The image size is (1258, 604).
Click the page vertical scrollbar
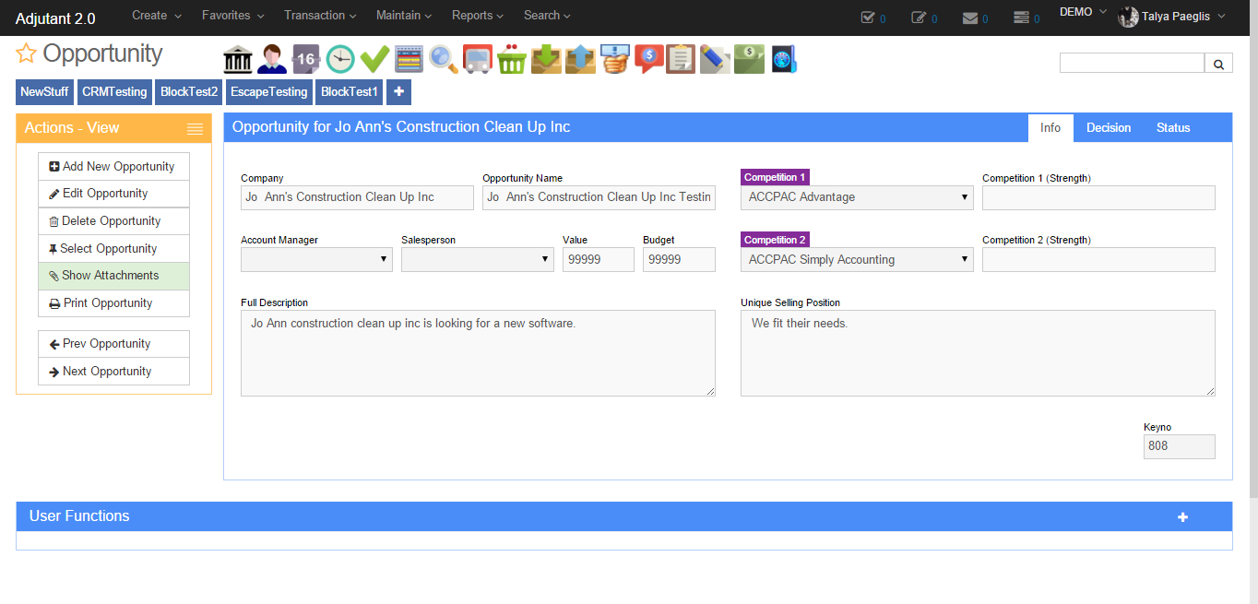coord(1252,277)
